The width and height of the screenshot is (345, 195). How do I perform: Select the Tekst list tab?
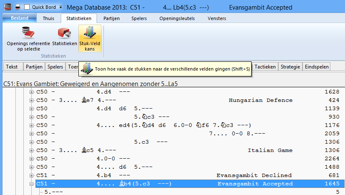coord(13,67)
